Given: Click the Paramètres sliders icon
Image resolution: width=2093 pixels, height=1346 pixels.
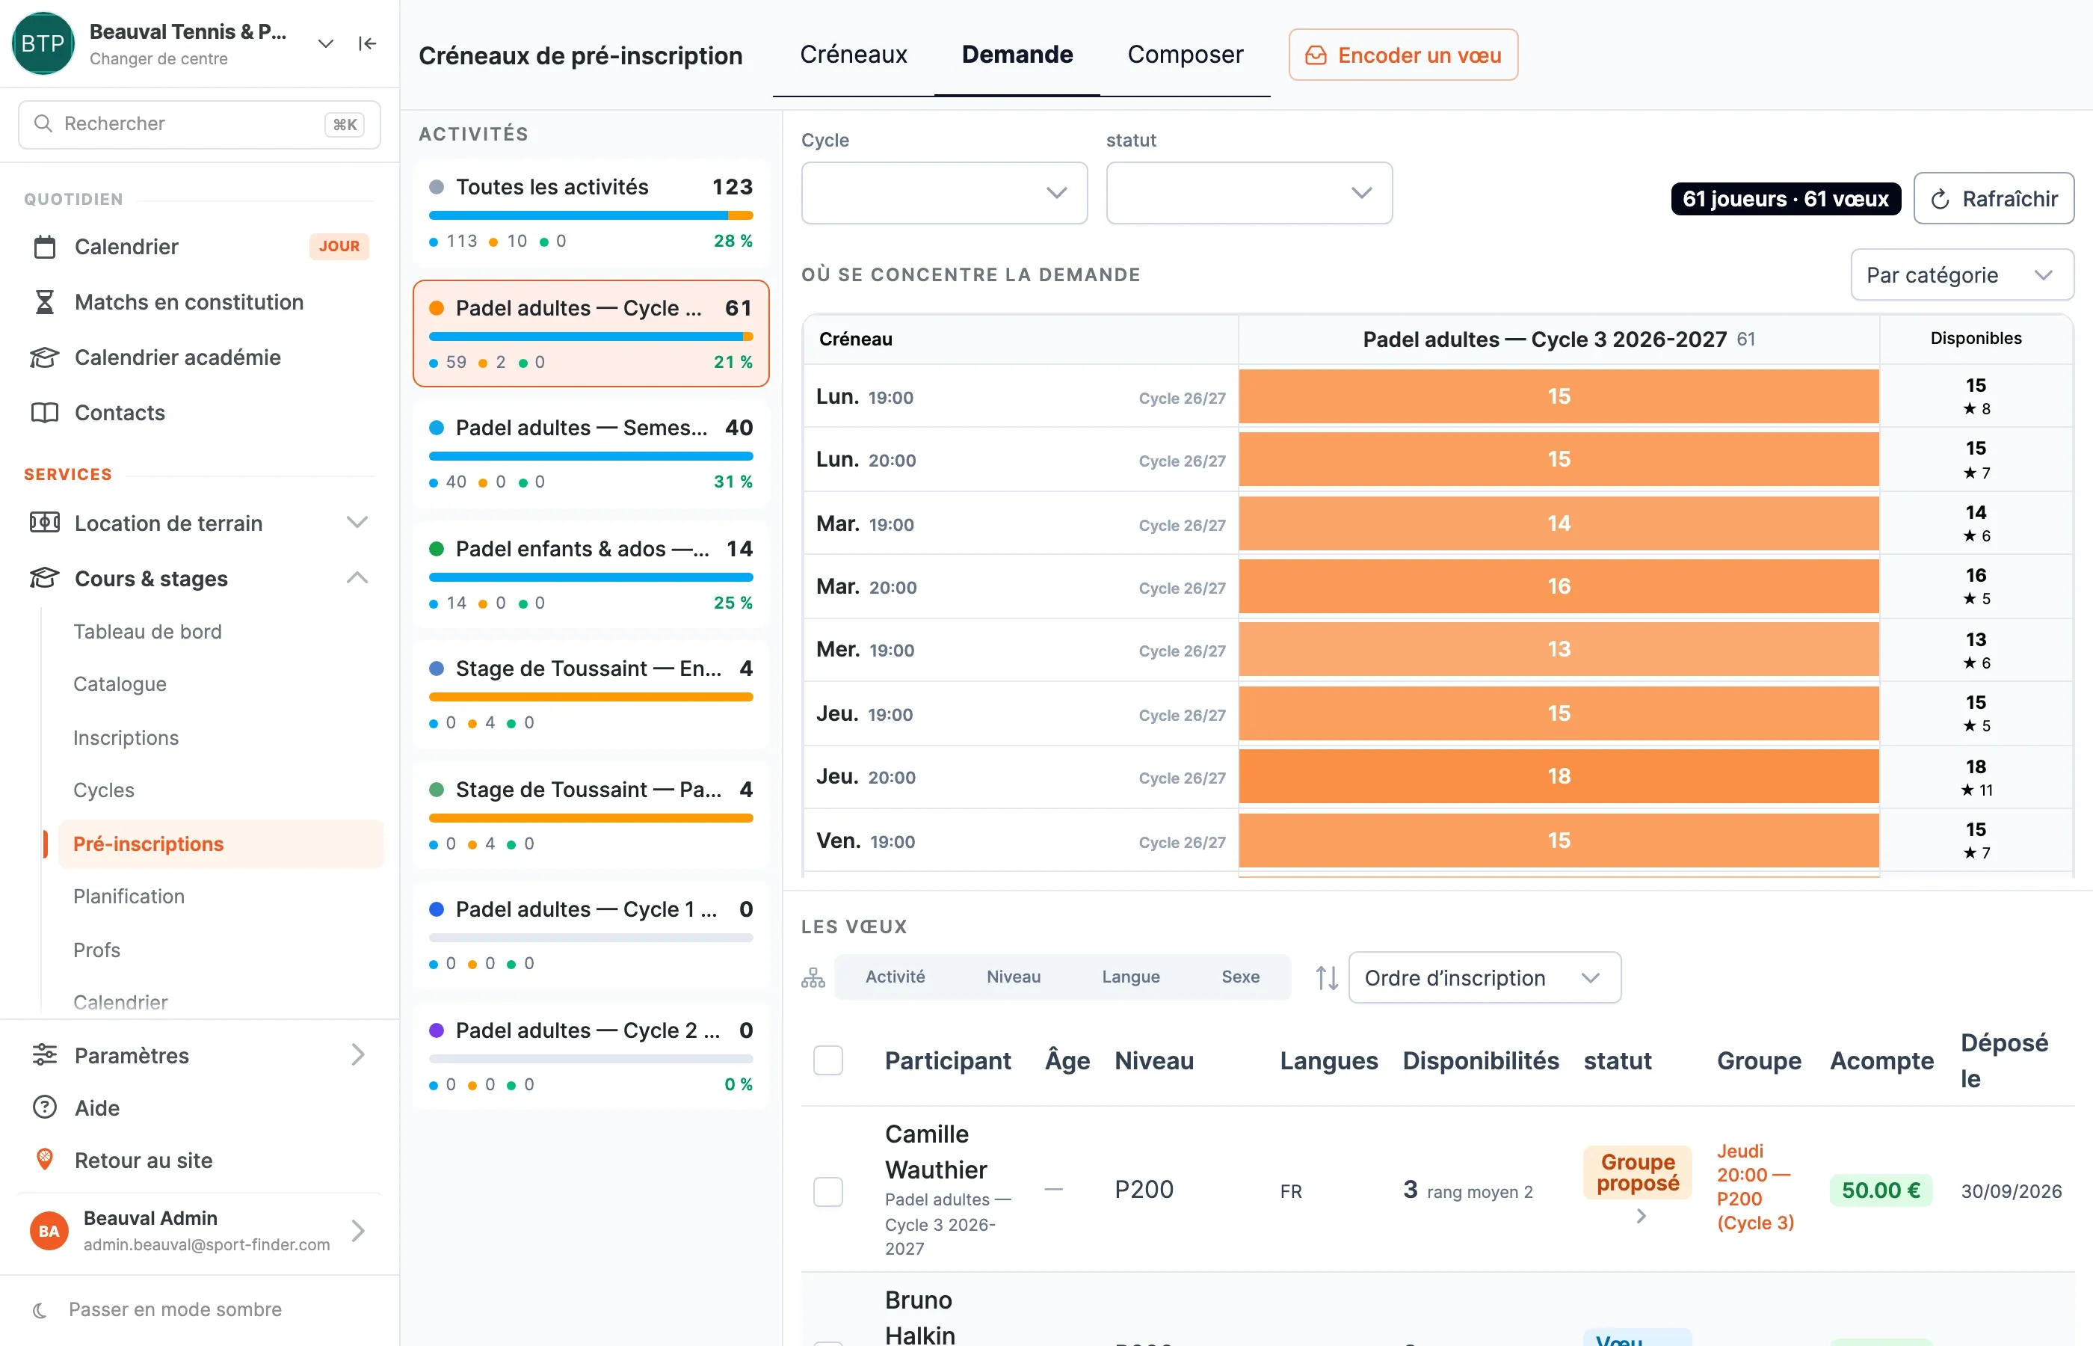Looking at the screenshot, I should 45,1055.
